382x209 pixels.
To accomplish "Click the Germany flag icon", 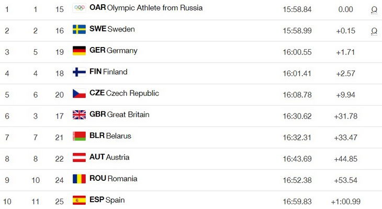I will pos(79,51).
